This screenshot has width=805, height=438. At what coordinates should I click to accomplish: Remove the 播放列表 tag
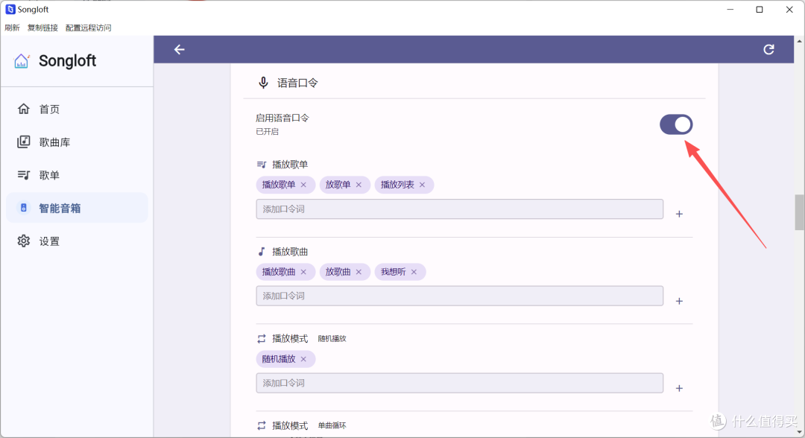click(422, 185)
